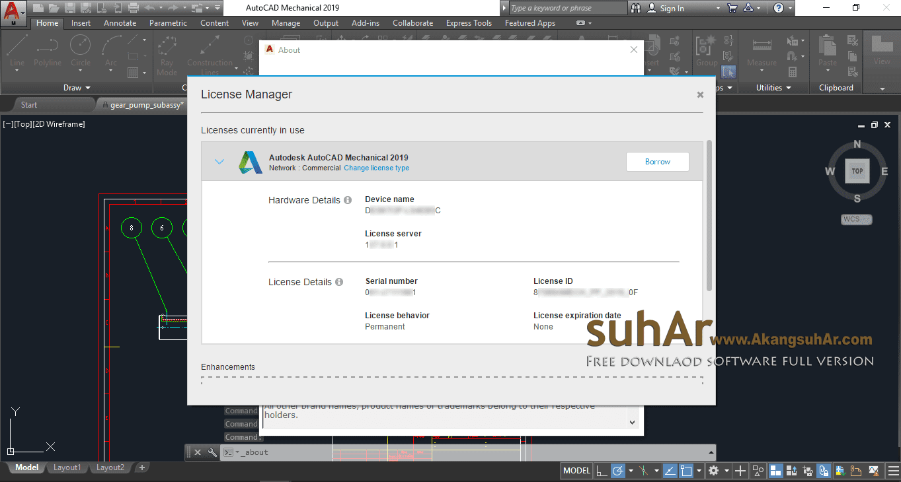Click the Save icon in quick access toolbar
Image resolution: width=901 pixels, height=482 pixels.
click(x=69, y=8)
